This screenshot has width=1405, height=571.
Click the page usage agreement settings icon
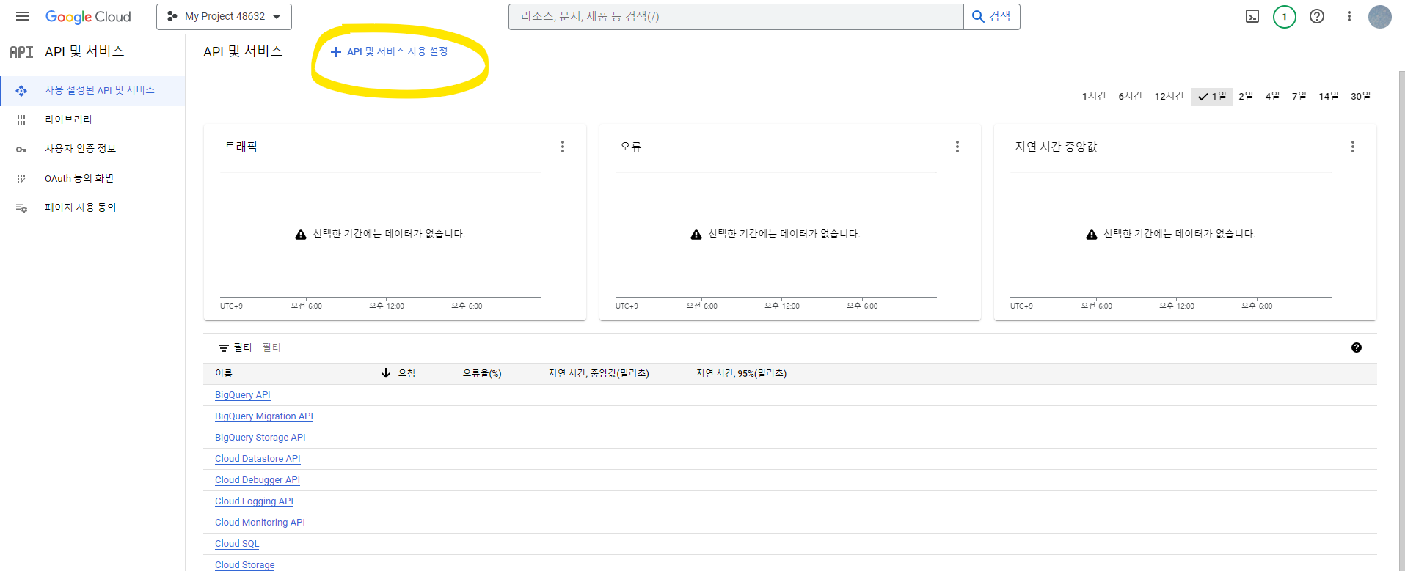[x=21, y=208]
